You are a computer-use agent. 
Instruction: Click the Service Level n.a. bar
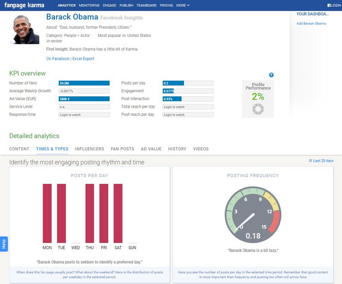84,107
